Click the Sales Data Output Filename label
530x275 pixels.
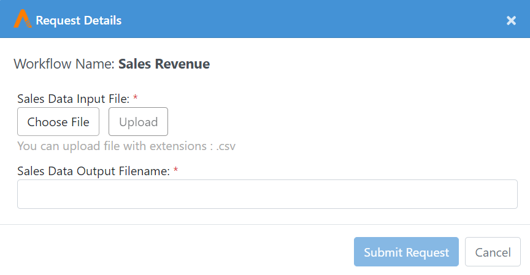tap(94, 171)
